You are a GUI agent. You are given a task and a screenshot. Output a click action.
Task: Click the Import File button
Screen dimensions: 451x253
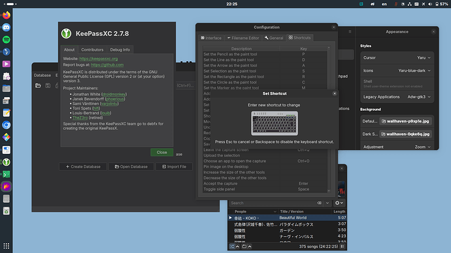coord(174,167)
